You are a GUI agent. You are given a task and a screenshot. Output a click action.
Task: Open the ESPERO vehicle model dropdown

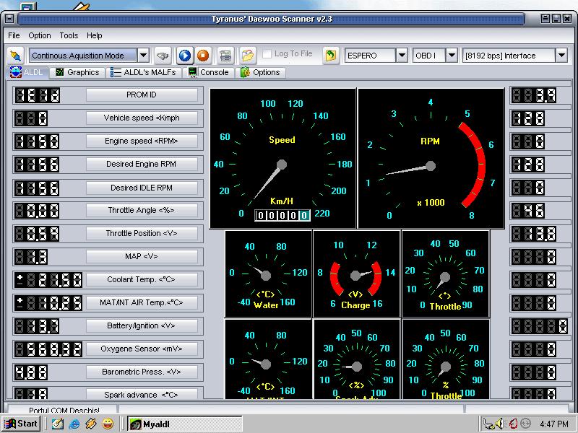coord(402,56)
